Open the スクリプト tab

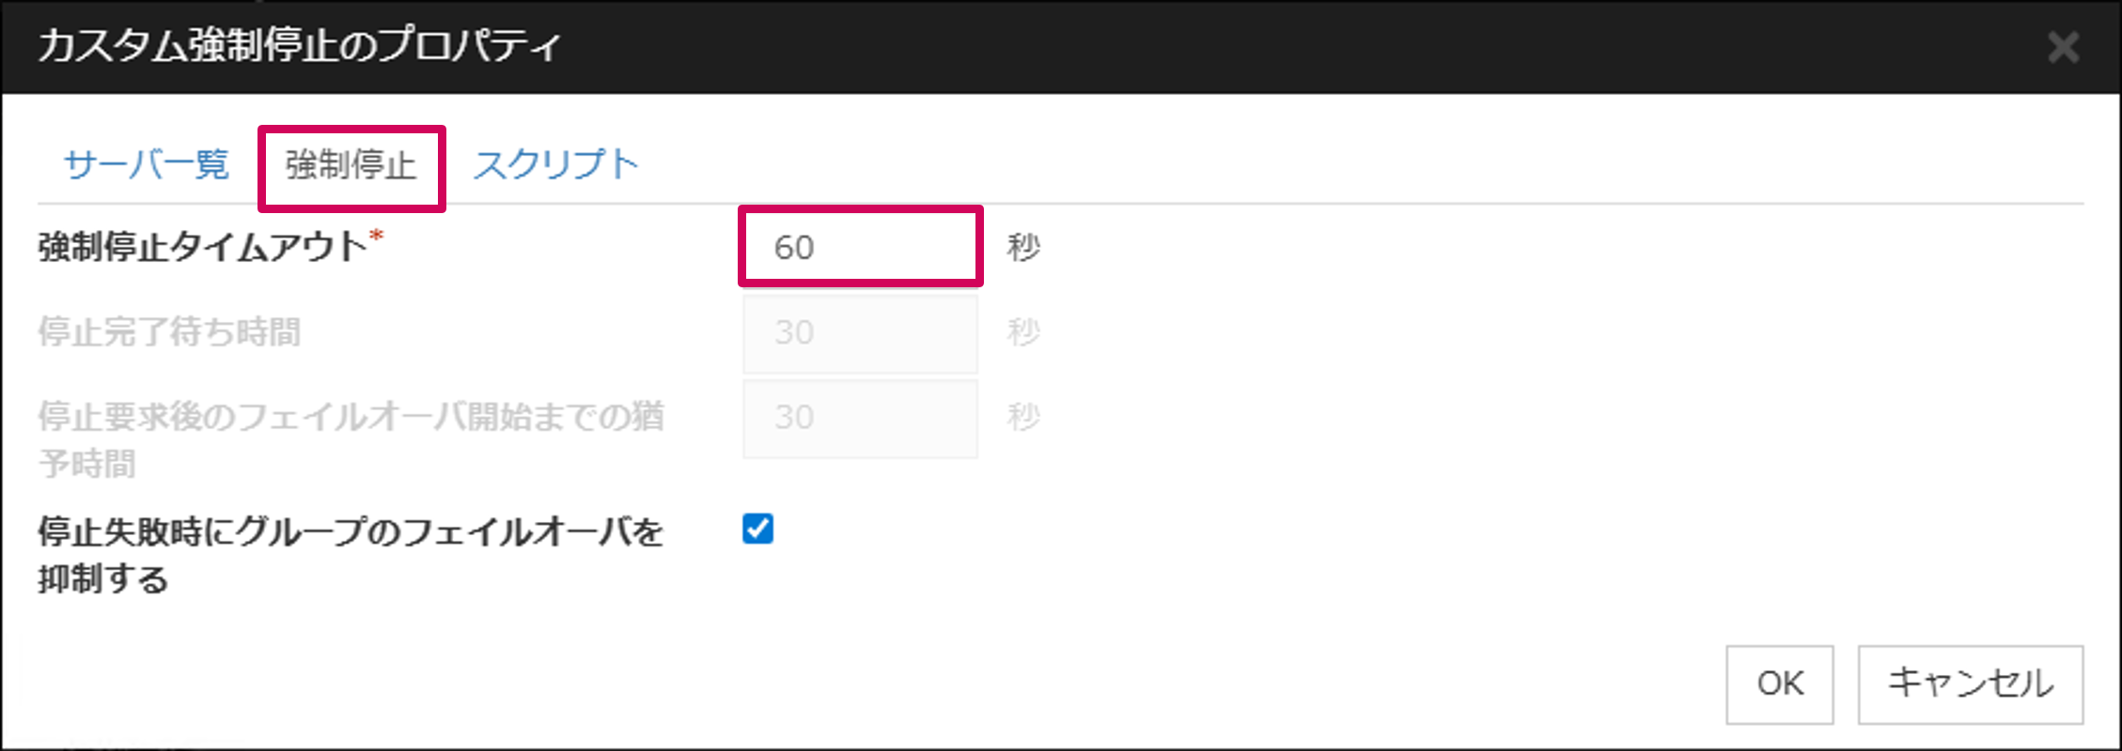555,165
